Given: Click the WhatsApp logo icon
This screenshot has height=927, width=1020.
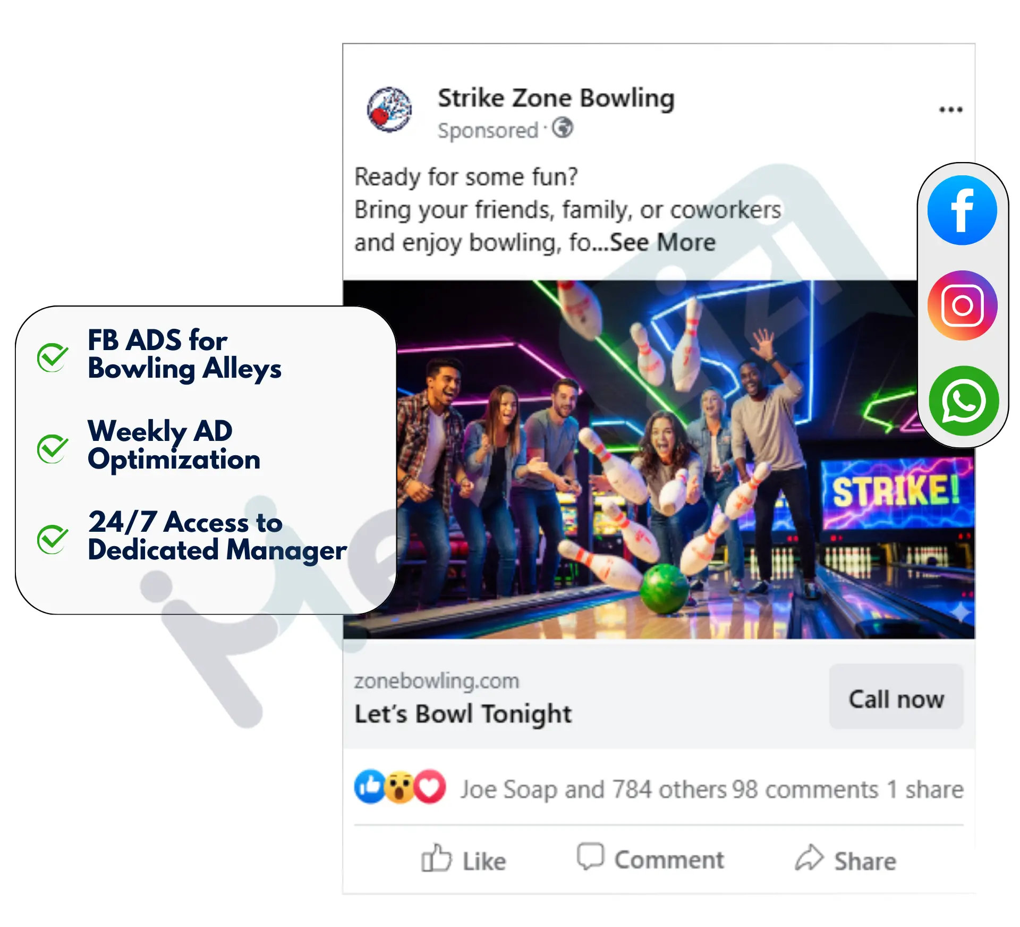Looking at the screenshot, I should [963, 401].
